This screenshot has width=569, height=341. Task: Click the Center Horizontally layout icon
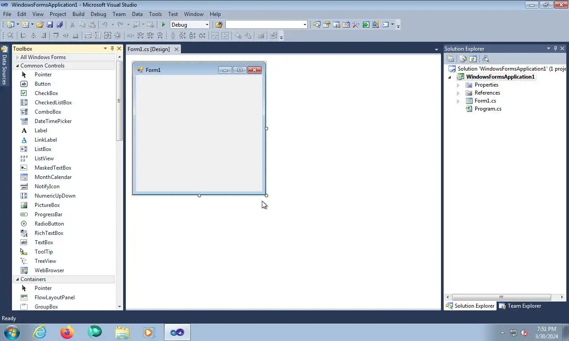tap(215, 36)
